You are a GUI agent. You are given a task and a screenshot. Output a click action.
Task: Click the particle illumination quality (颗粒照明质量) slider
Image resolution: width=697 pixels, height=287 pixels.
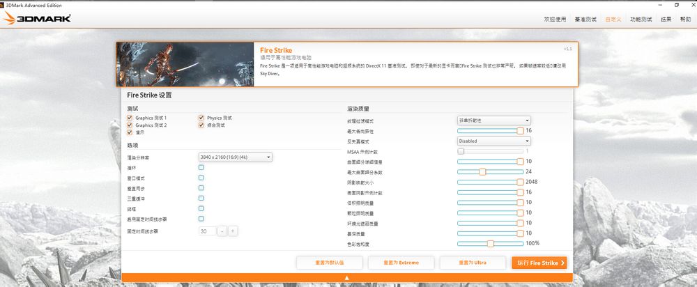pyautogui.click(x=490, y=212)
